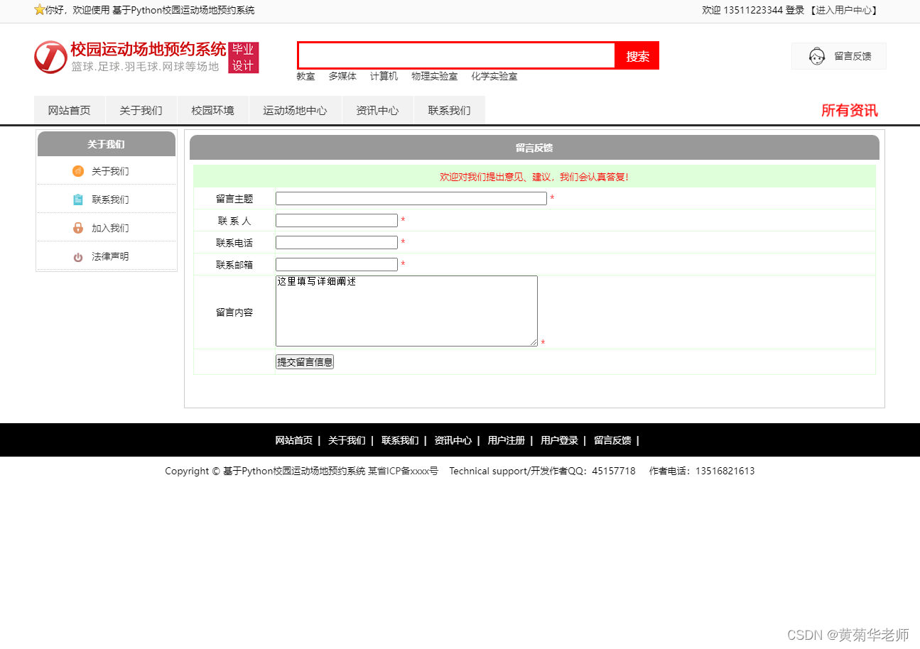Open the 网站首页 navigation tab

tap(70, 110)
